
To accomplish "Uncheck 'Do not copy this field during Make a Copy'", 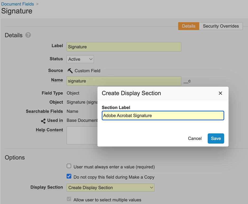I will click(x=69, y=176).
